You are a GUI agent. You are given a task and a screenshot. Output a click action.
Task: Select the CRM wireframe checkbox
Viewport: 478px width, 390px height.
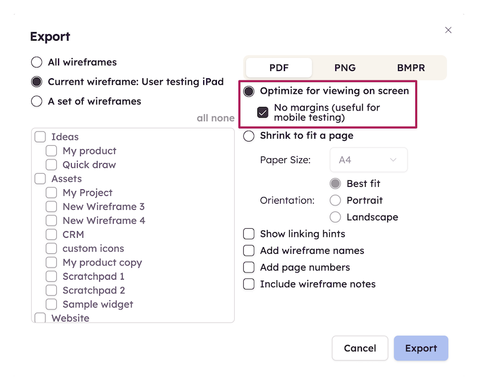[51, 235]
